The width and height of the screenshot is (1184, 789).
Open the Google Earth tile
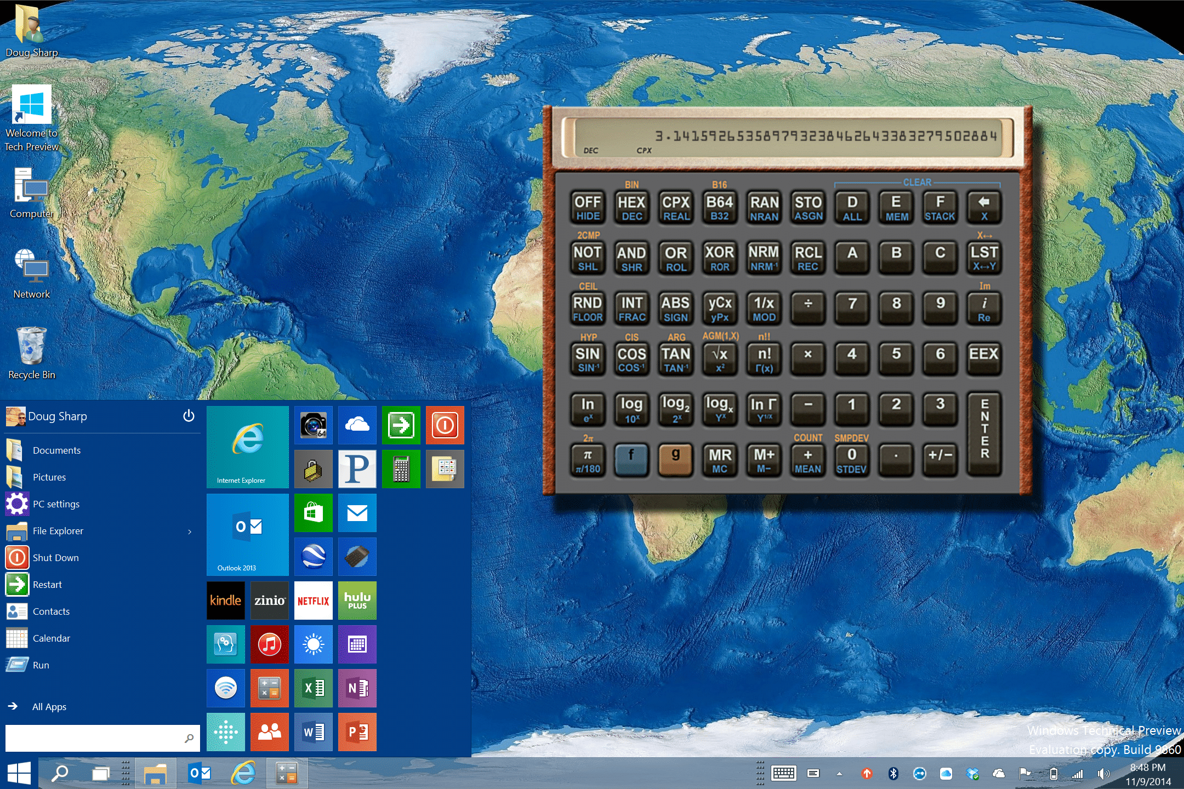pos(314,557)
